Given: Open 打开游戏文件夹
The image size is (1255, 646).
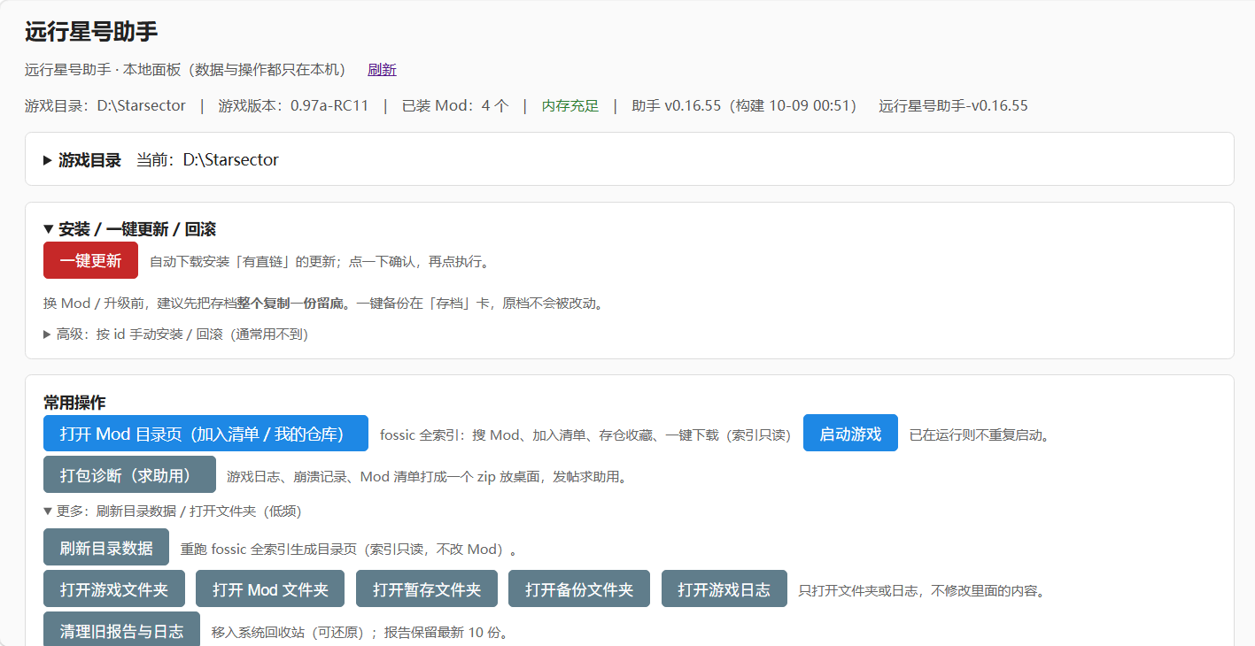Looking at the screenshot, I should [113, 589].
